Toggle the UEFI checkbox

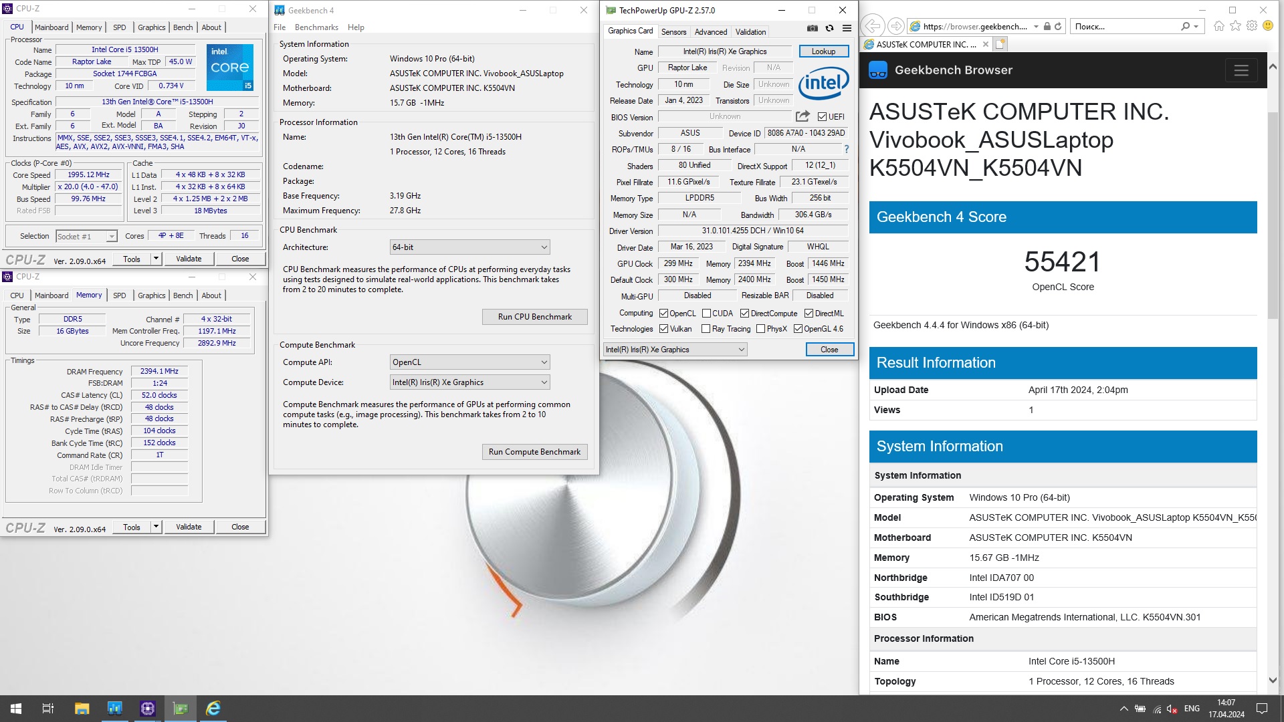click(x=822, y=116)
